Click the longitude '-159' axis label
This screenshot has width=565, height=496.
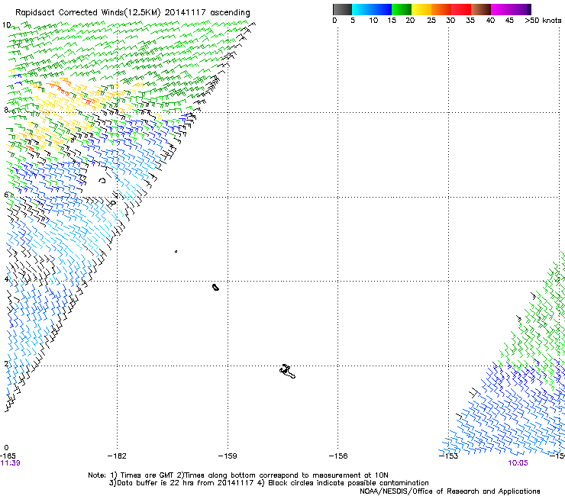coord(228,456)
